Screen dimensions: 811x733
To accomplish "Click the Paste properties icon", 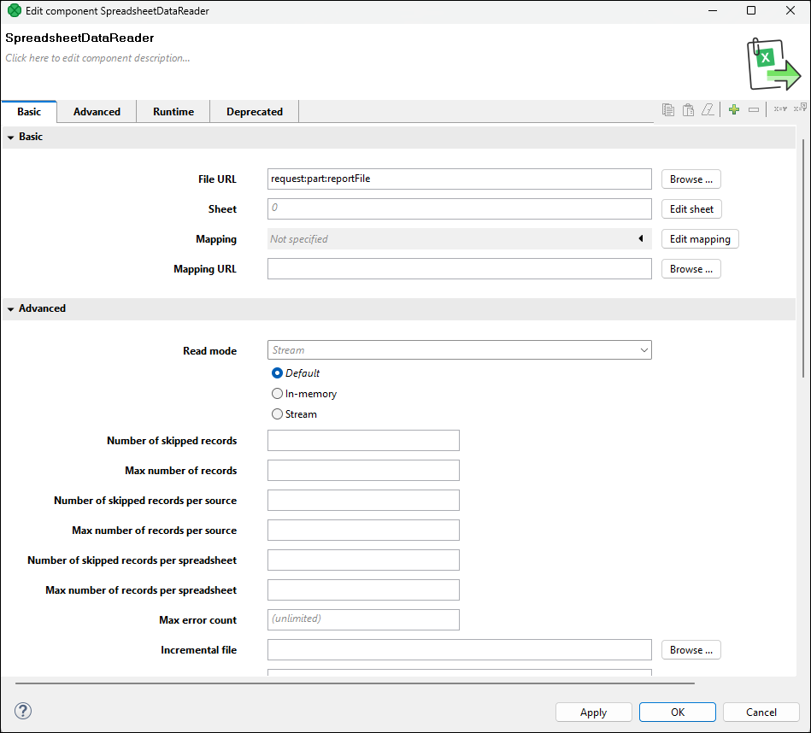I will point(688,109).
